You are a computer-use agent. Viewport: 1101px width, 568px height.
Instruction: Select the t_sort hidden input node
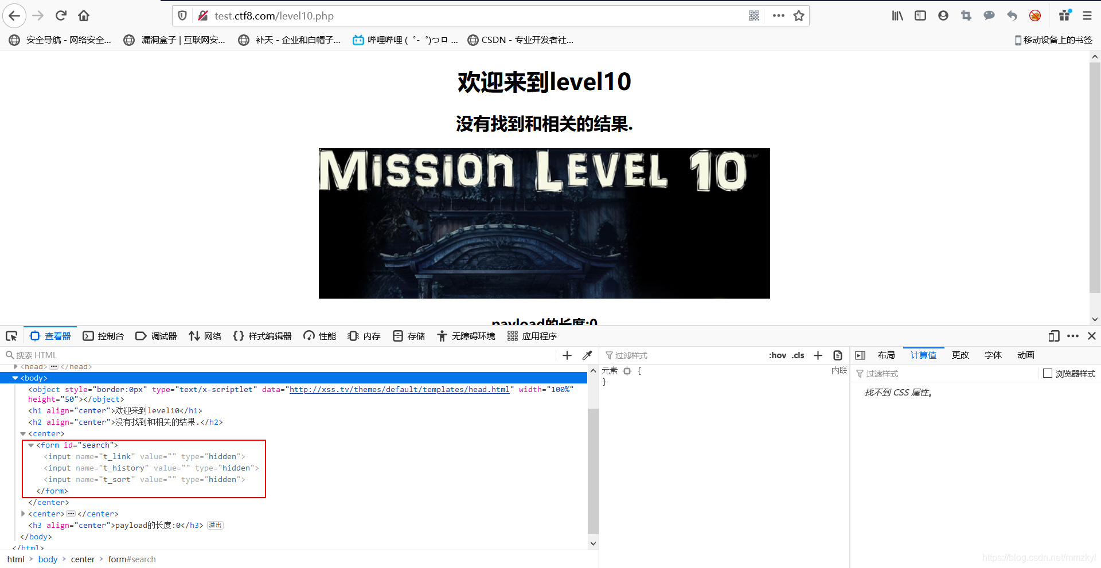tap(145, 480)
